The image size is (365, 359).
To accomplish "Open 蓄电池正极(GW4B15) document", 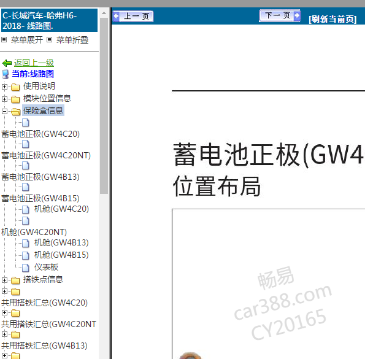I will pos(40,198).
